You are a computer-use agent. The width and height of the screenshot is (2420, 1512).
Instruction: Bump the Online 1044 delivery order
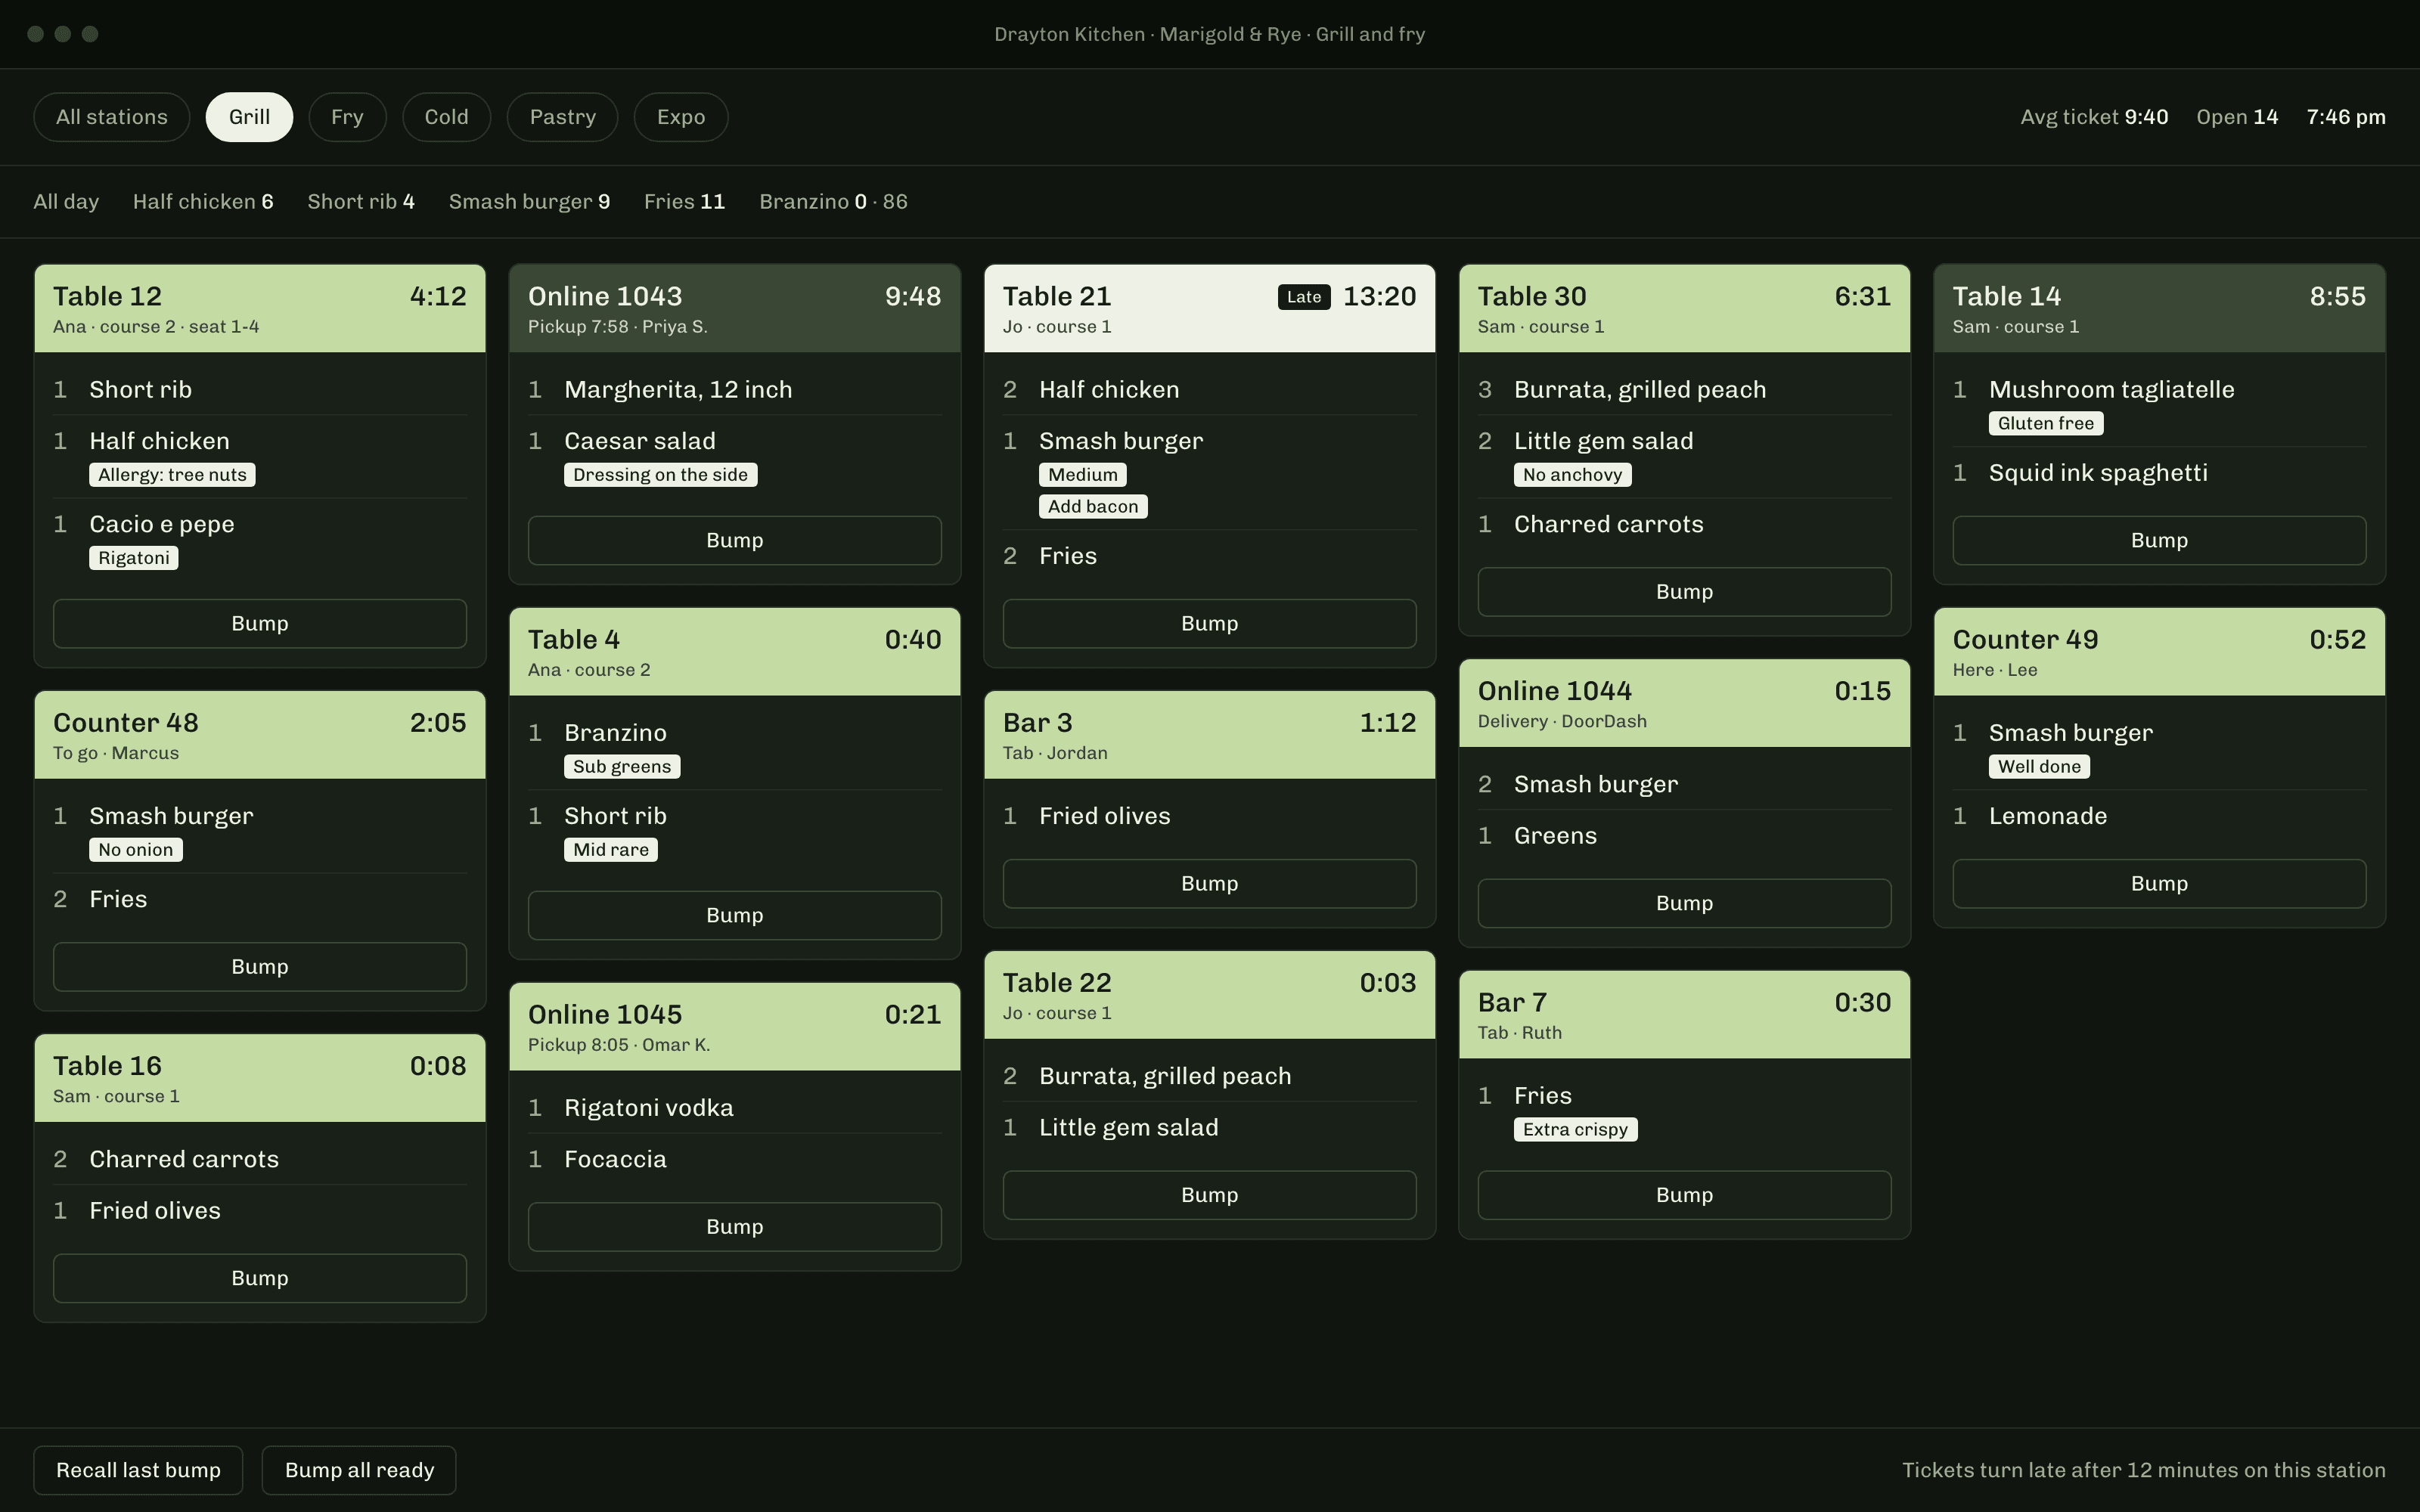click(1685, 904)
